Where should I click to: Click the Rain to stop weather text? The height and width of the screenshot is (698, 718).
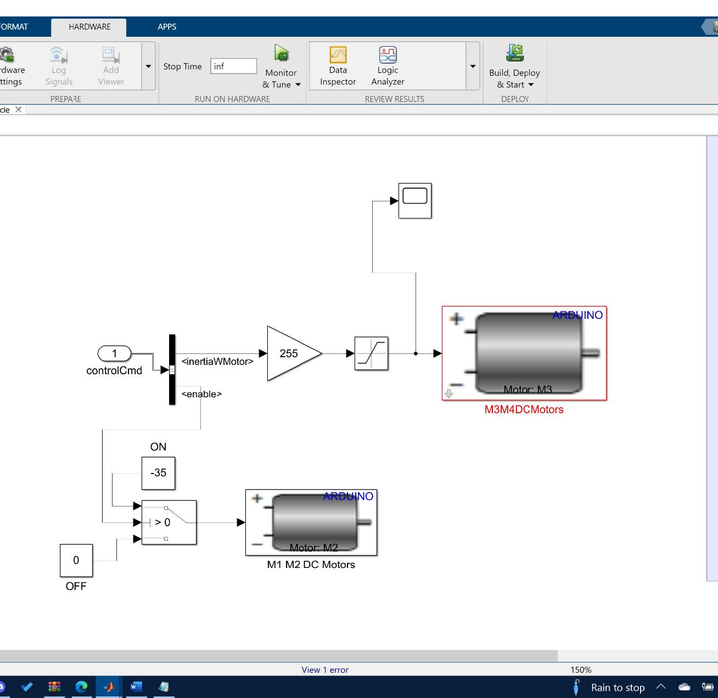[618, 687]
